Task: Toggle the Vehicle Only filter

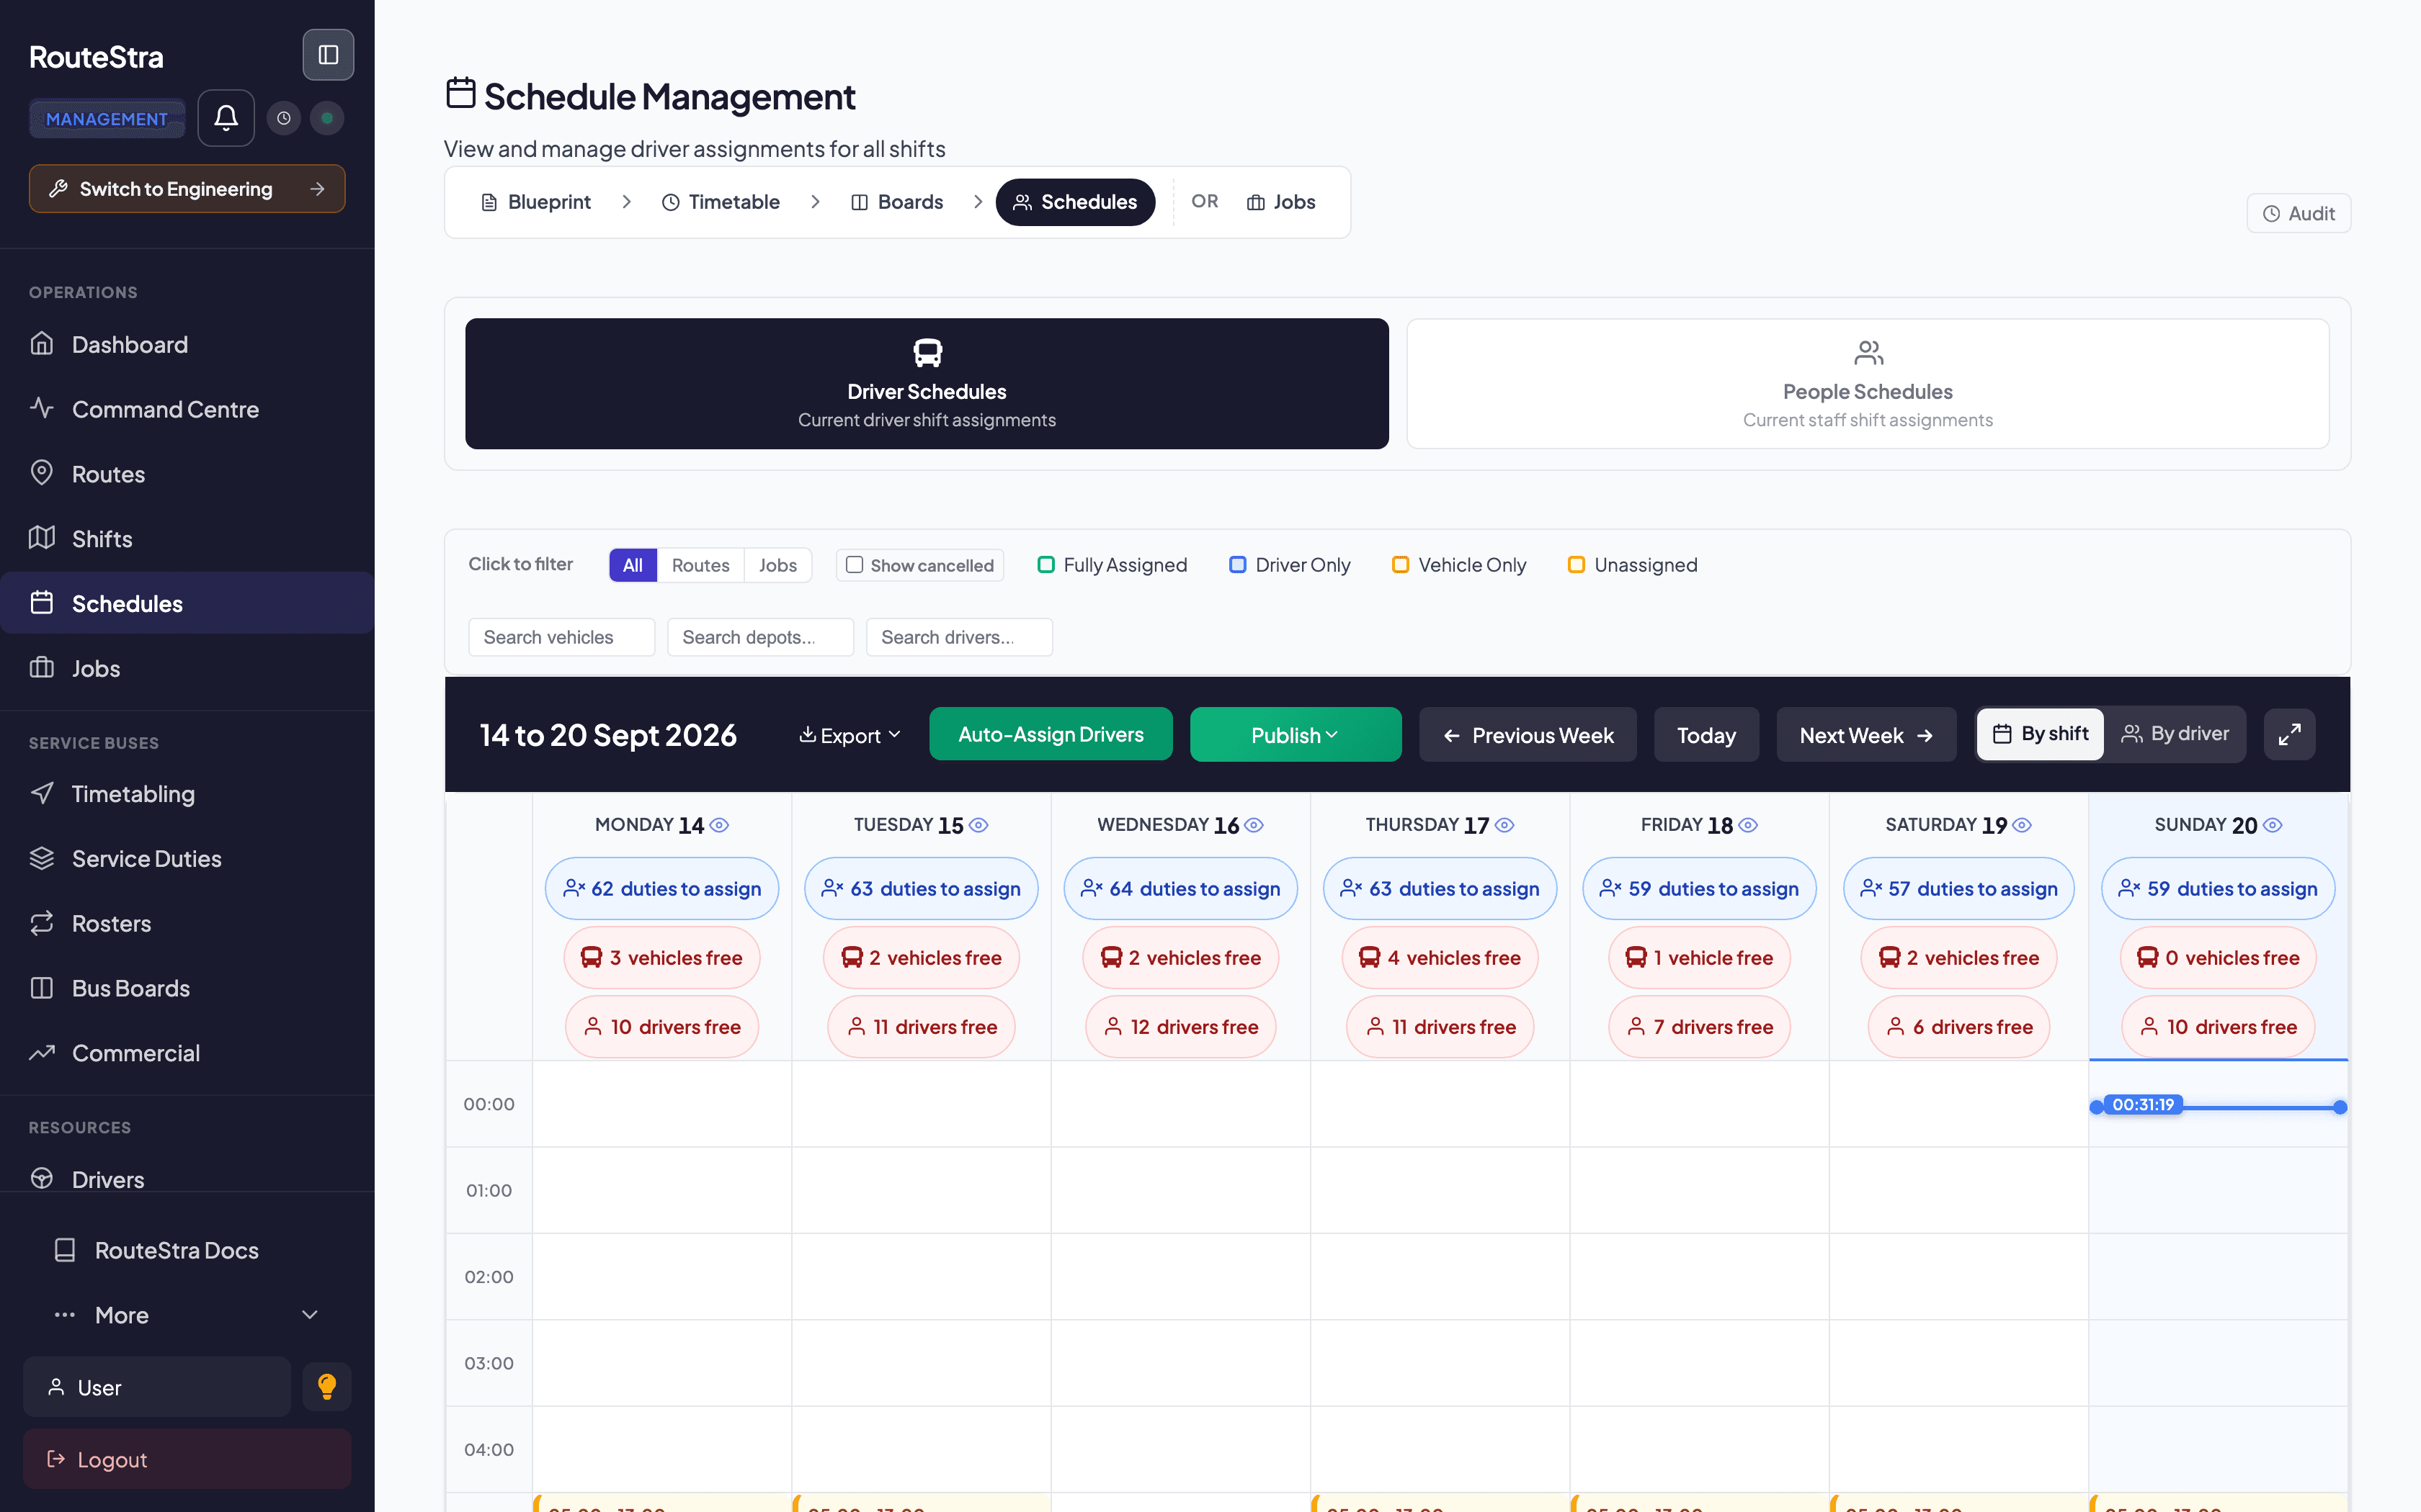Action: pos(1460,565)
